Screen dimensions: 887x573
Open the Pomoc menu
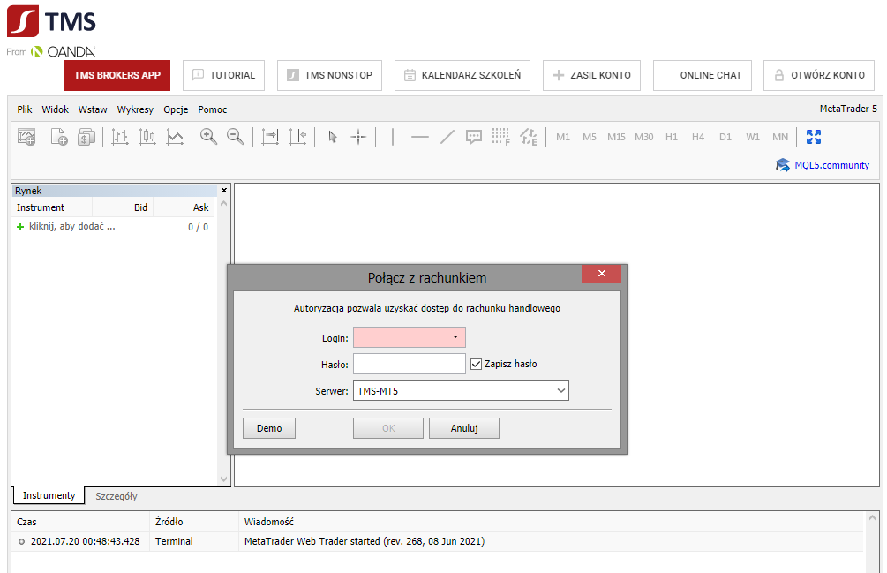coord(212,109)
